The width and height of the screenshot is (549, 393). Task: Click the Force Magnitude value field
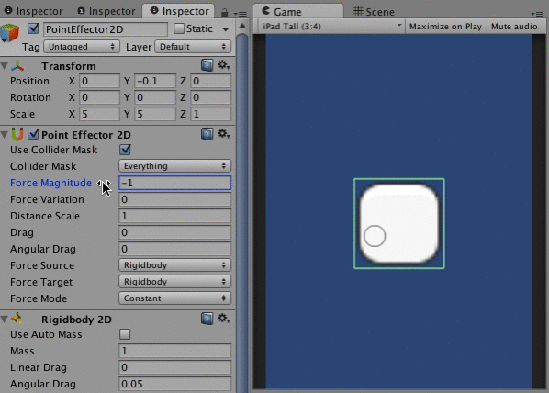(x=175, y=183)
